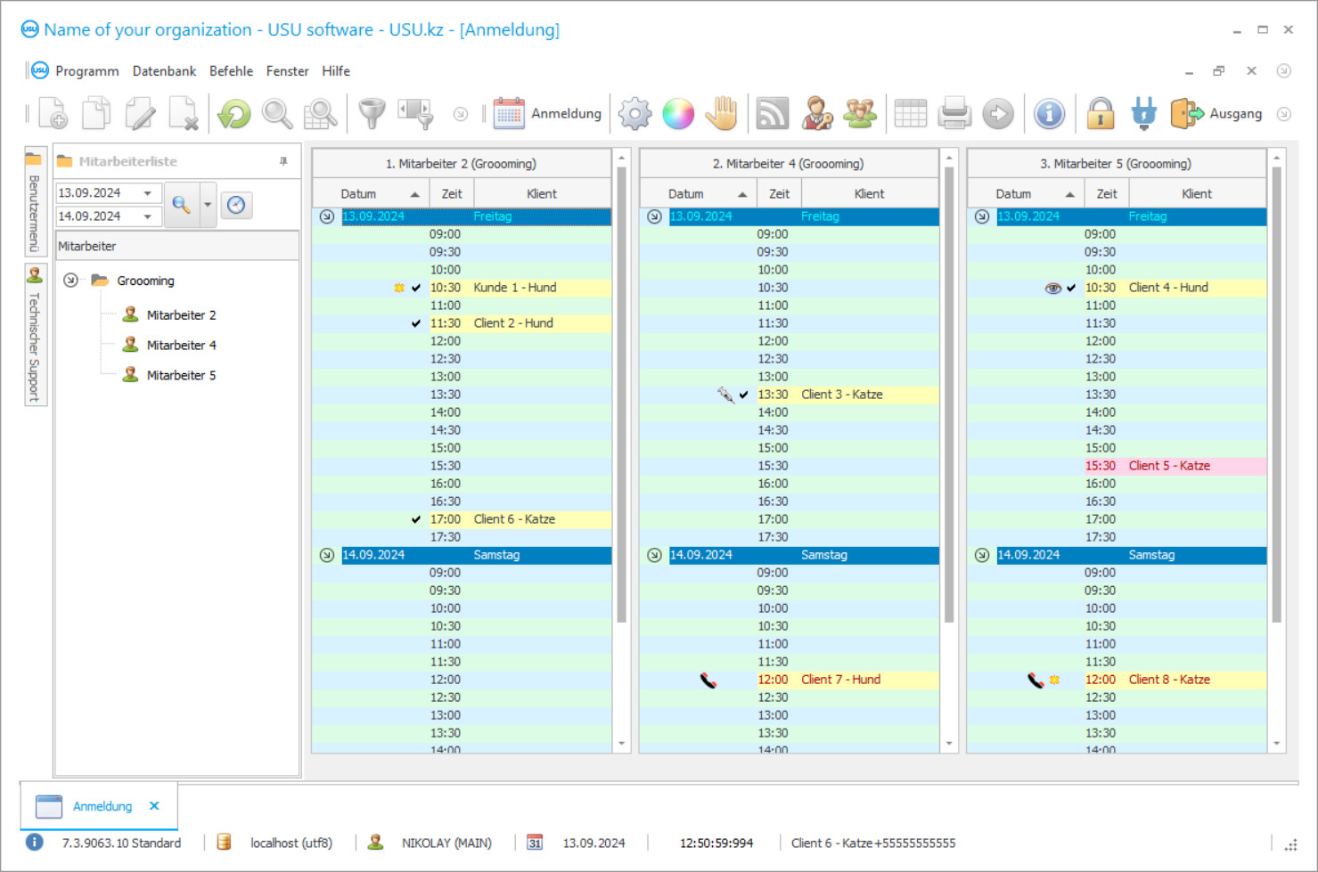Screen dimensions: 1318x872
Task: Click the info icon in the toolbar
Action: 1049,113
